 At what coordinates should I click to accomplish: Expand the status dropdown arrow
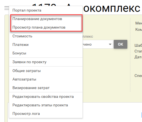click(110, 44)
